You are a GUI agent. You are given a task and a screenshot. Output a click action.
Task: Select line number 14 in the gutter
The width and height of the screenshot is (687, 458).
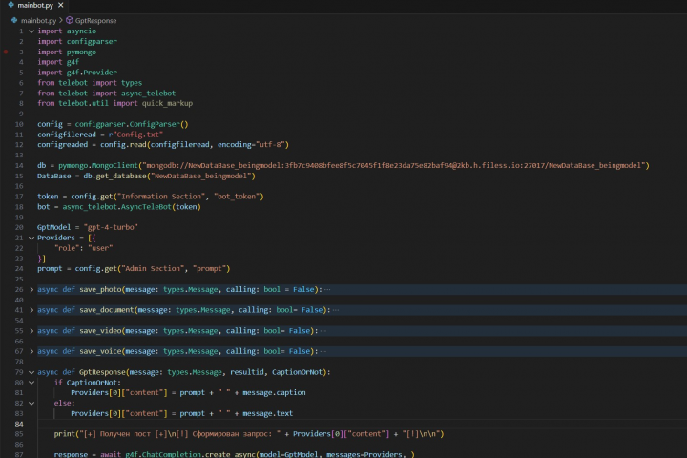coord(19,166)
